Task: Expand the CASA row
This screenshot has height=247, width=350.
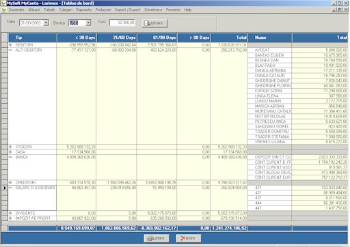Action: pos(10,152)
